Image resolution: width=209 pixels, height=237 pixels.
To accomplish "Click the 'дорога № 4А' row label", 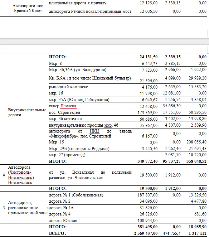I will (x=61, y=208).
